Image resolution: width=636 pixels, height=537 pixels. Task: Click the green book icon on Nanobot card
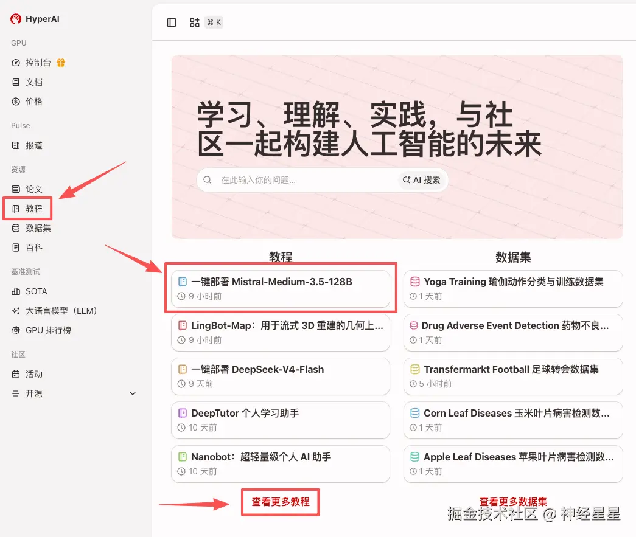[183, 457]
